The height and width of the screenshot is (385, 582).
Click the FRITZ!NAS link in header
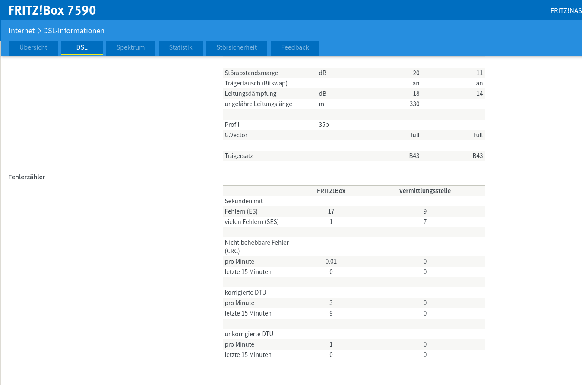click(566, 10)
